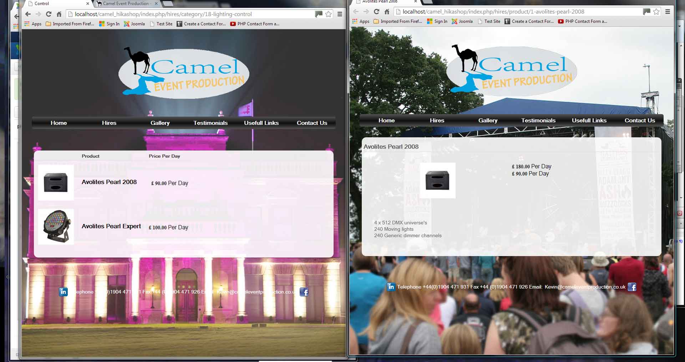This screenshot has width=685, height=362.
Task: Open Chrome menu in the lighting-control window
Action: tap(340, 14)
